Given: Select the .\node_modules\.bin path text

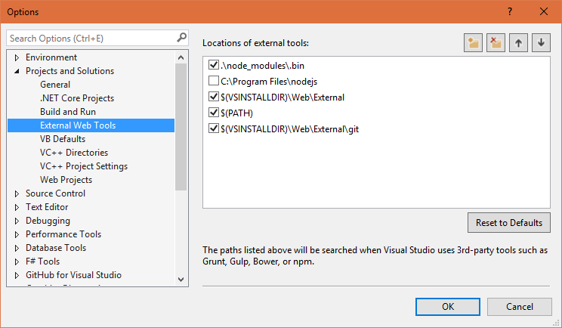Looking at the screenshot, I should pos(262,66).
